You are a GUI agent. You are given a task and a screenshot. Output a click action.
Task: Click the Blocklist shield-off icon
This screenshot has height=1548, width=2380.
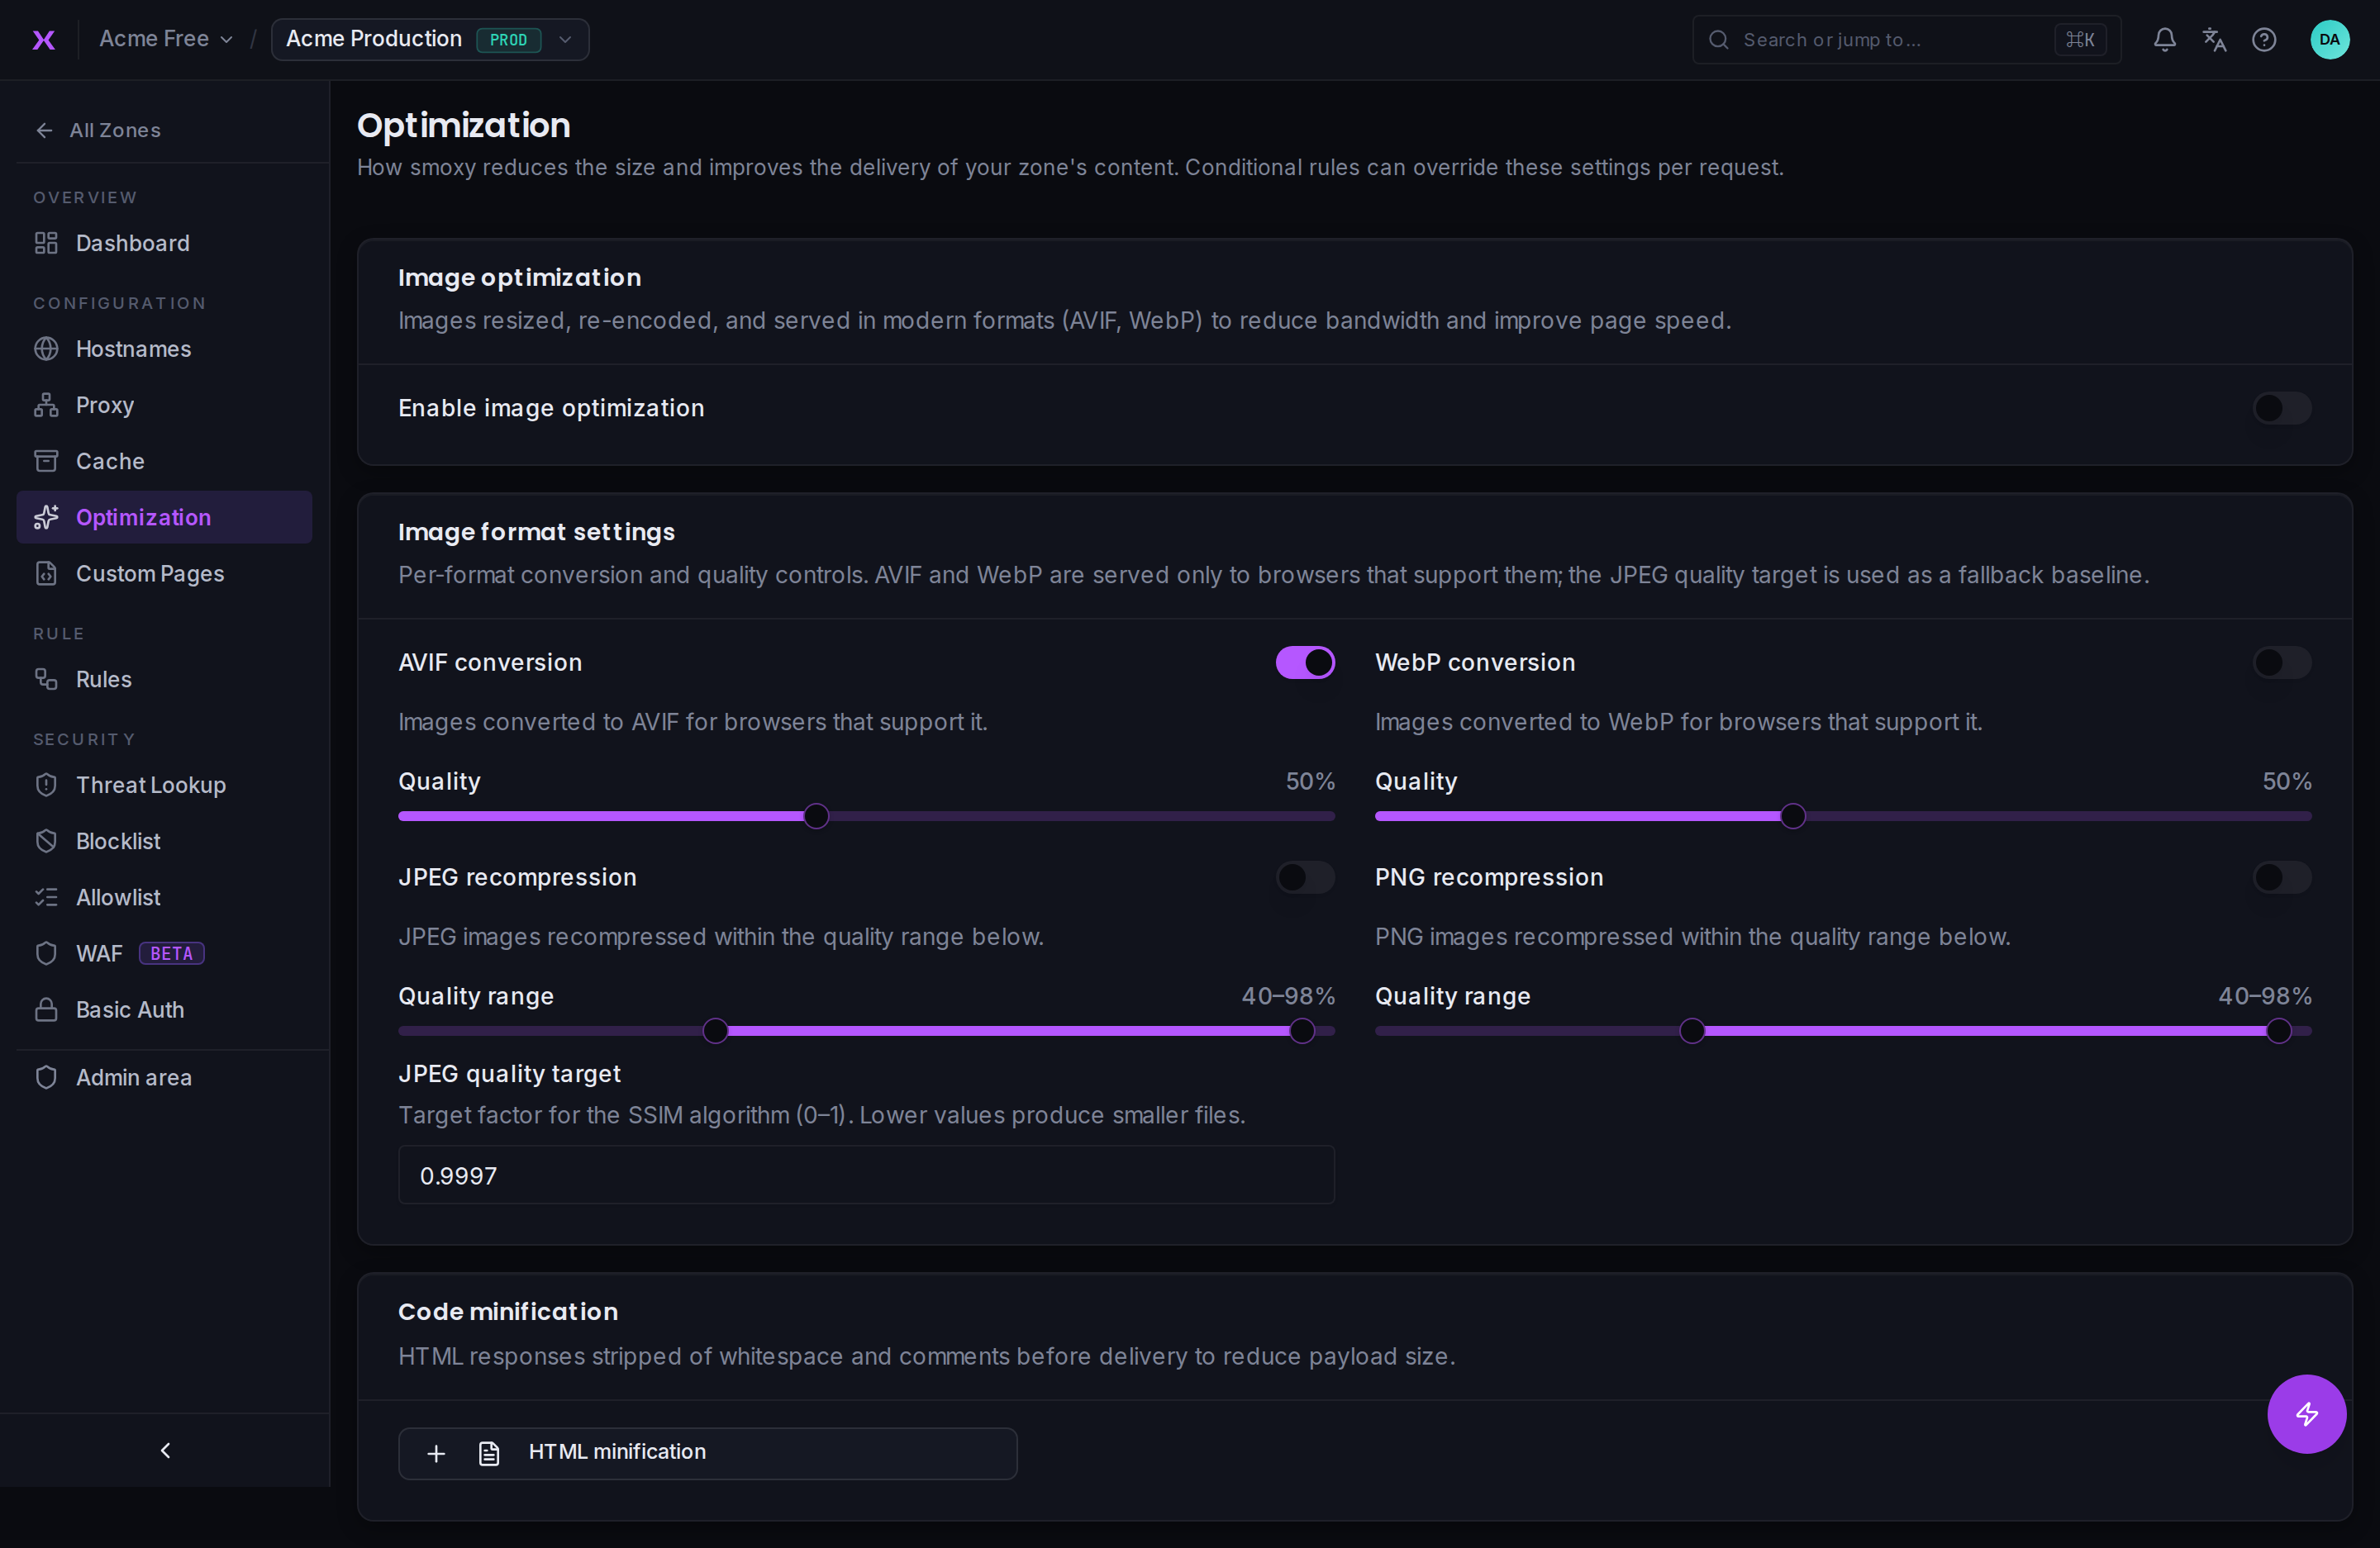click(x=46, y=840)
